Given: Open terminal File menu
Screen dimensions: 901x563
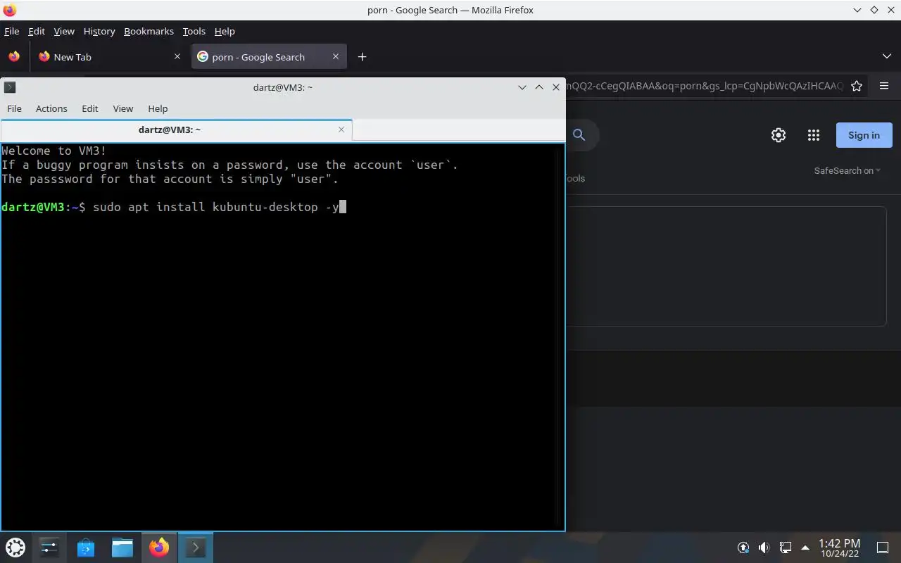Looking at the screenshot, I should pyautogui.click(x=14, y=108).
